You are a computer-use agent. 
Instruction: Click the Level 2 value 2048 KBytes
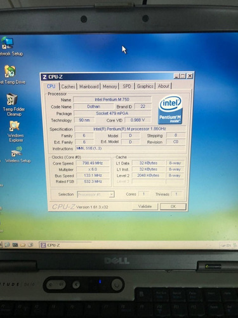pyautogui.click(x=149, y=176)
